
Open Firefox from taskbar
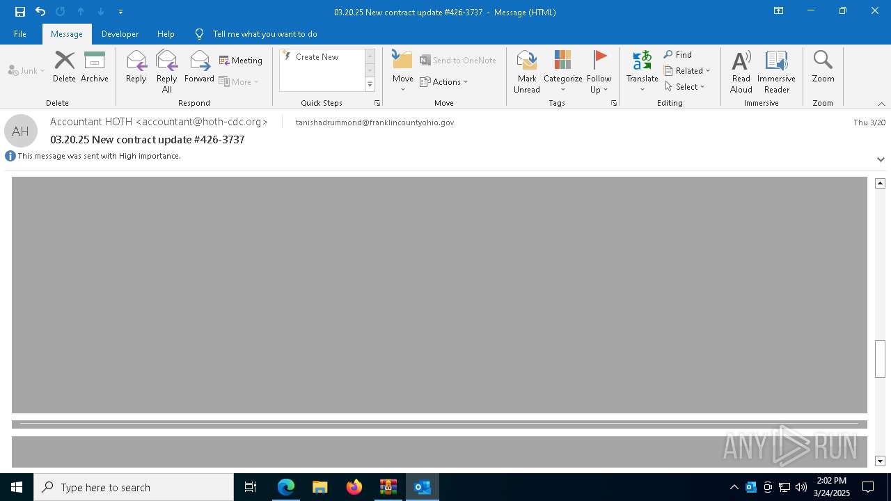(354, 487)
